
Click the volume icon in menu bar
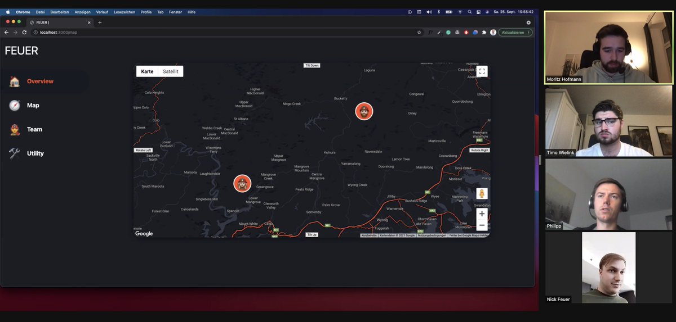[429, 12]
